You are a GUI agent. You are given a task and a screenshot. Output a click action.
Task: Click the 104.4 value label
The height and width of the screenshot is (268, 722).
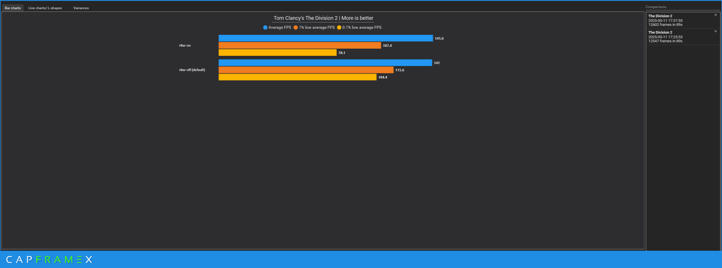(x=383, y=77)
